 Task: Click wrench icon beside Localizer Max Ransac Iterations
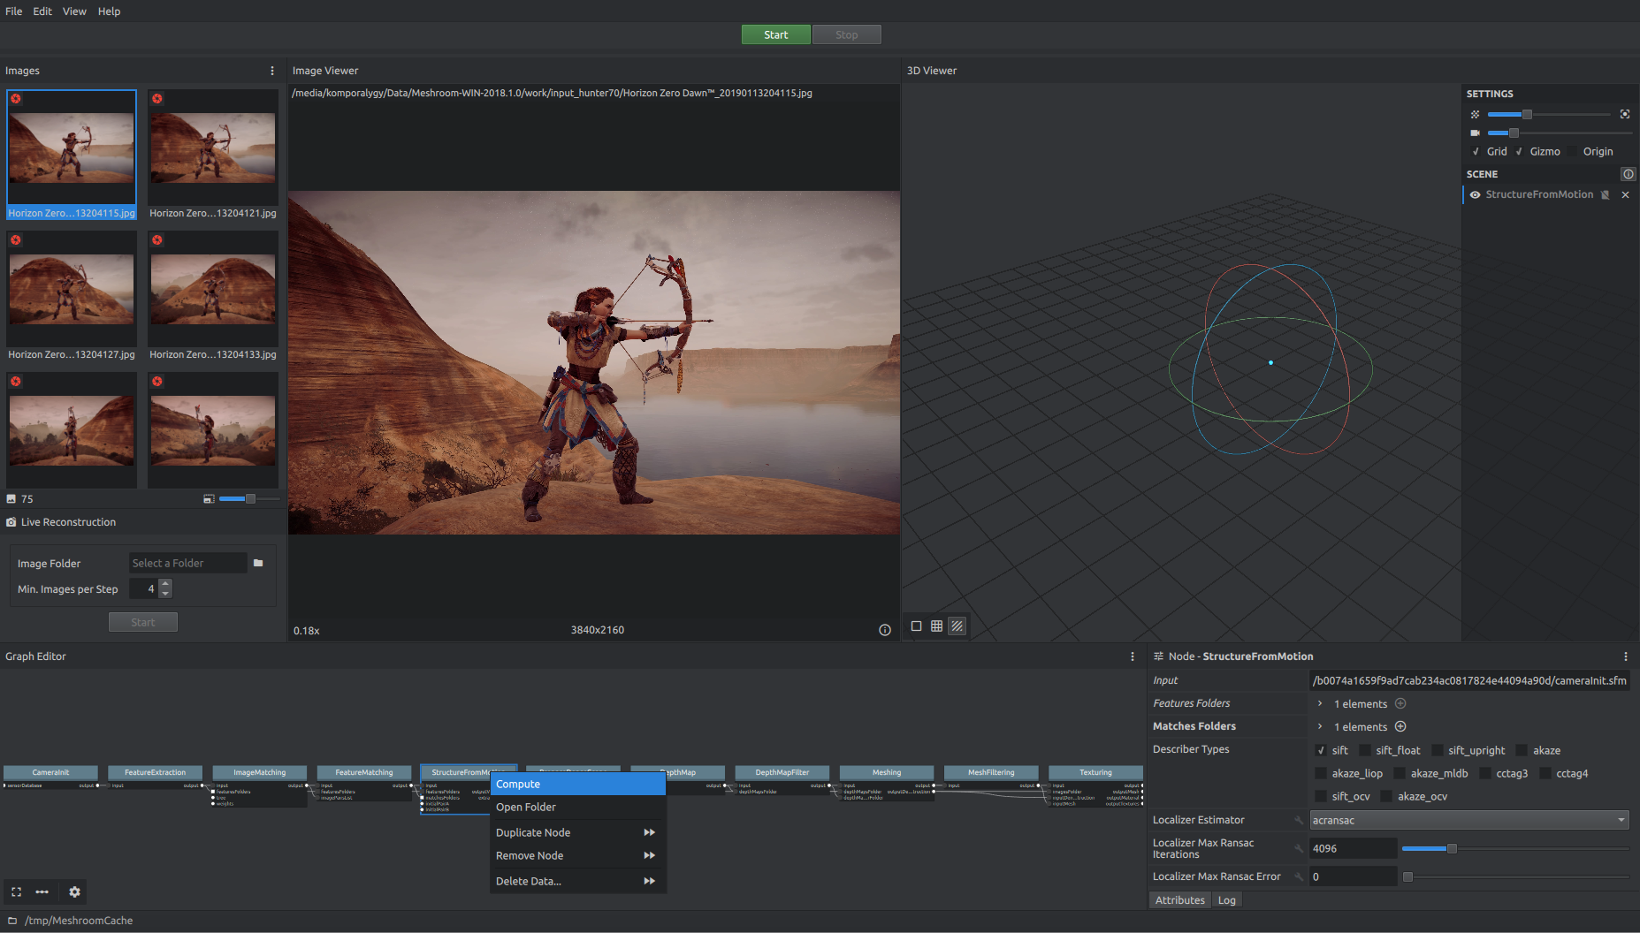click(x=1299, y=849)
